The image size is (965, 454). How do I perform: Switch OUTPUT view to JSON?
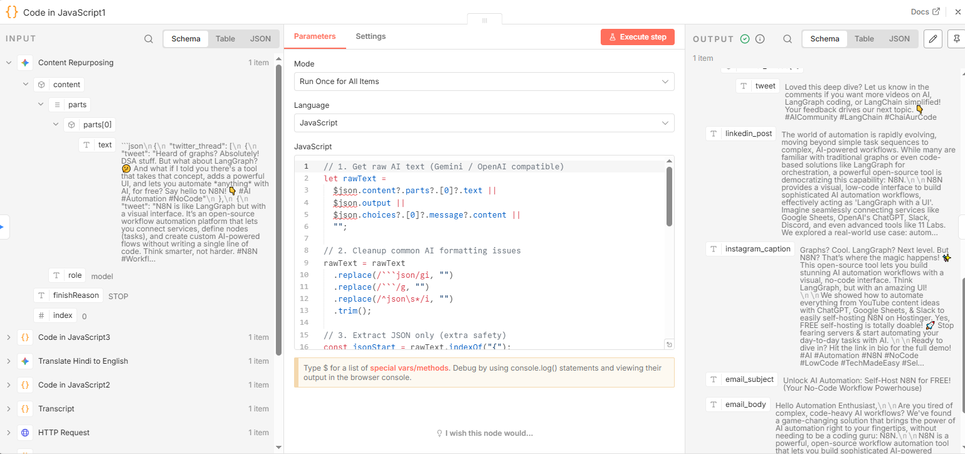click(899, 39)
